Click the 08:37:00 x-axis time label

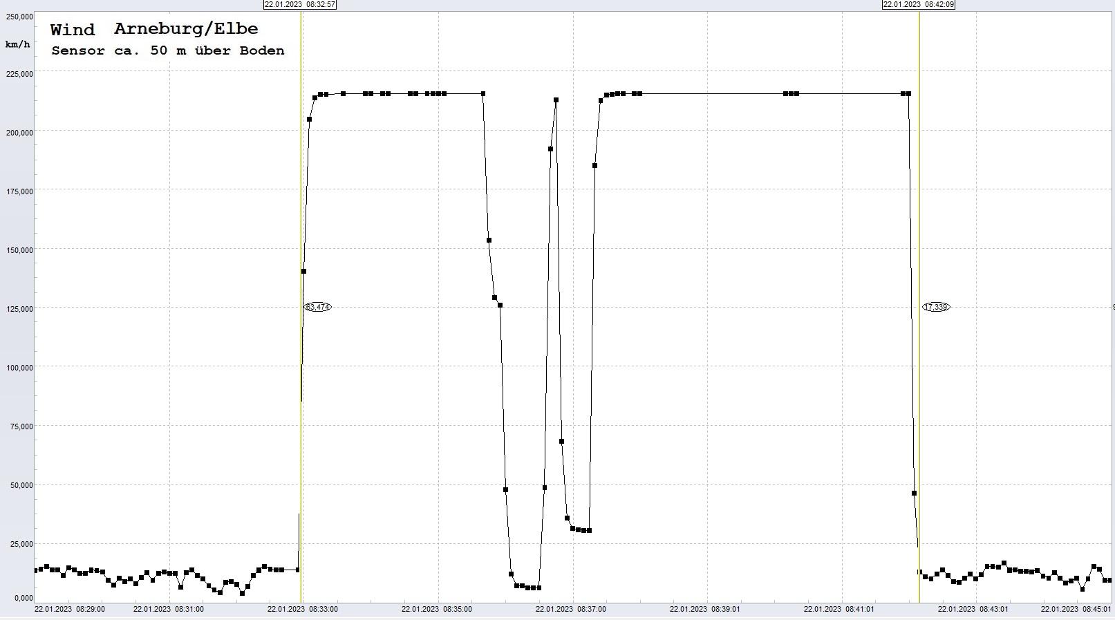(571, 609)
